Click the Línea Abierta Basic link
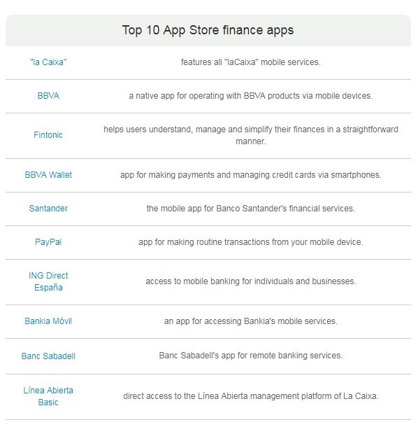This screenshot has width=418, height=427. (x=48, y=396)
